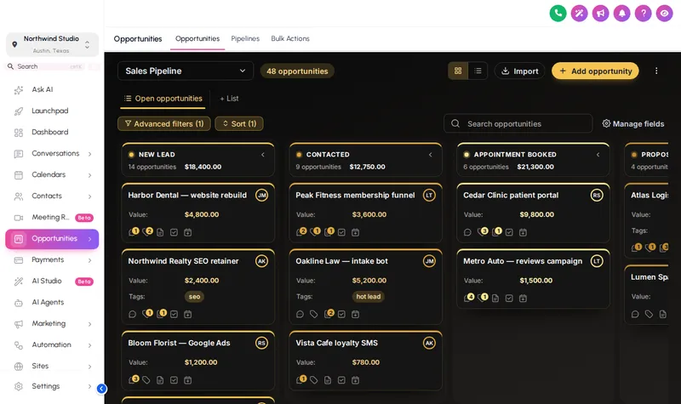Select the Open opportunities list tab
The image size is (681, 404).
coord(163,99)
